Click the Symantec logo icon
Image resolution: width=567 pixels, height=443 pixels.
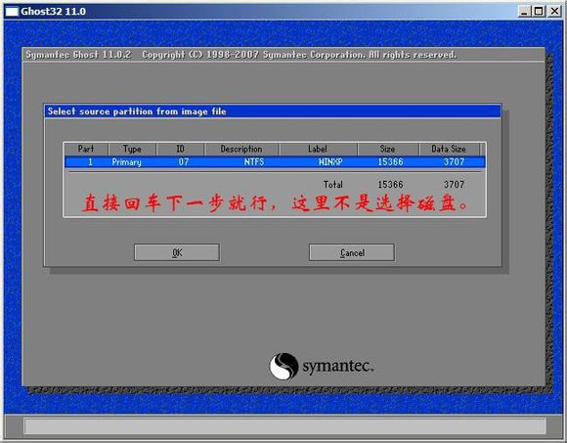pyautogui.click(x=283, y=366)
